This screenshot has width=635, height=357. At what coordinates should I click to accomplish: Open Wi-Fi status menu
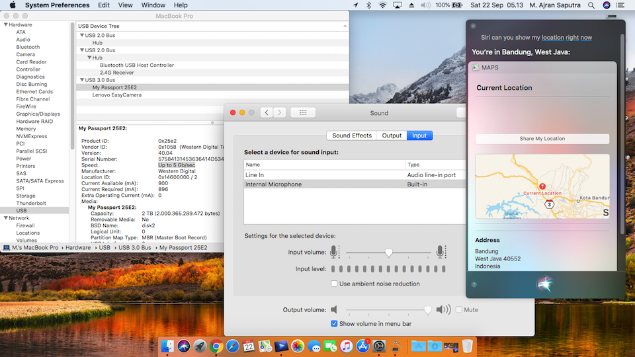pyautogui.click(x=382, y=5)
